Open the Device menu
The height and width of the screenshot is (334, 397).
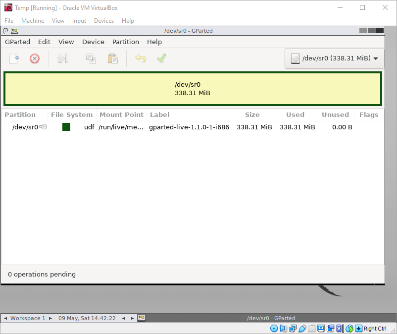93,42
